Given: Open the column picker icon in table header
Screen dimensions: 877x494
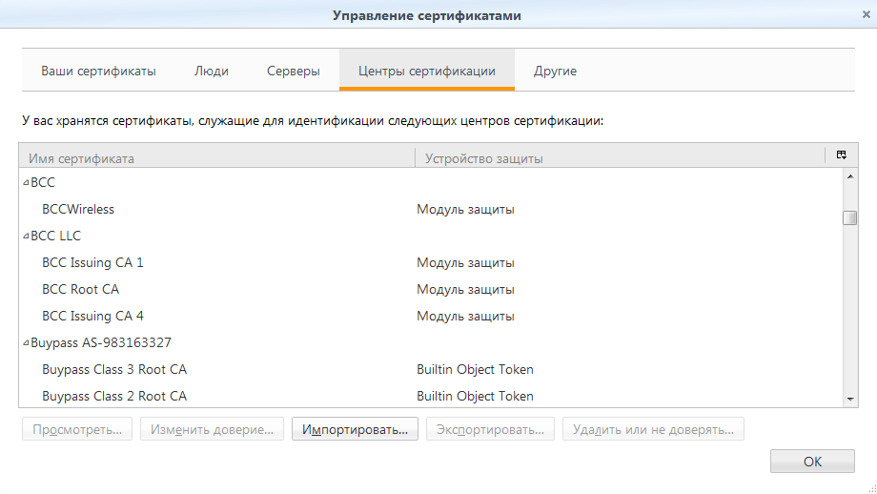Looking at the screenshot, I should pyautogui.click(x=841, y=156).
